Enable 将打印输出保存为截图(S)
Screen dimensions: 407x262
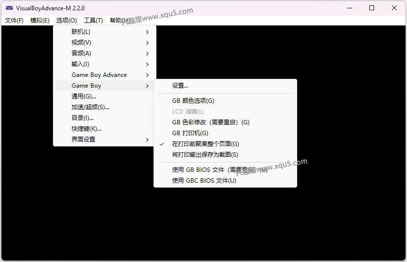point(225,155)
